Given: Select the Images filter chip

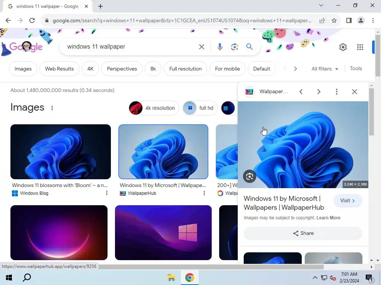Looking at the screenshot, I should pyautogui.click(x=23, y=69).
